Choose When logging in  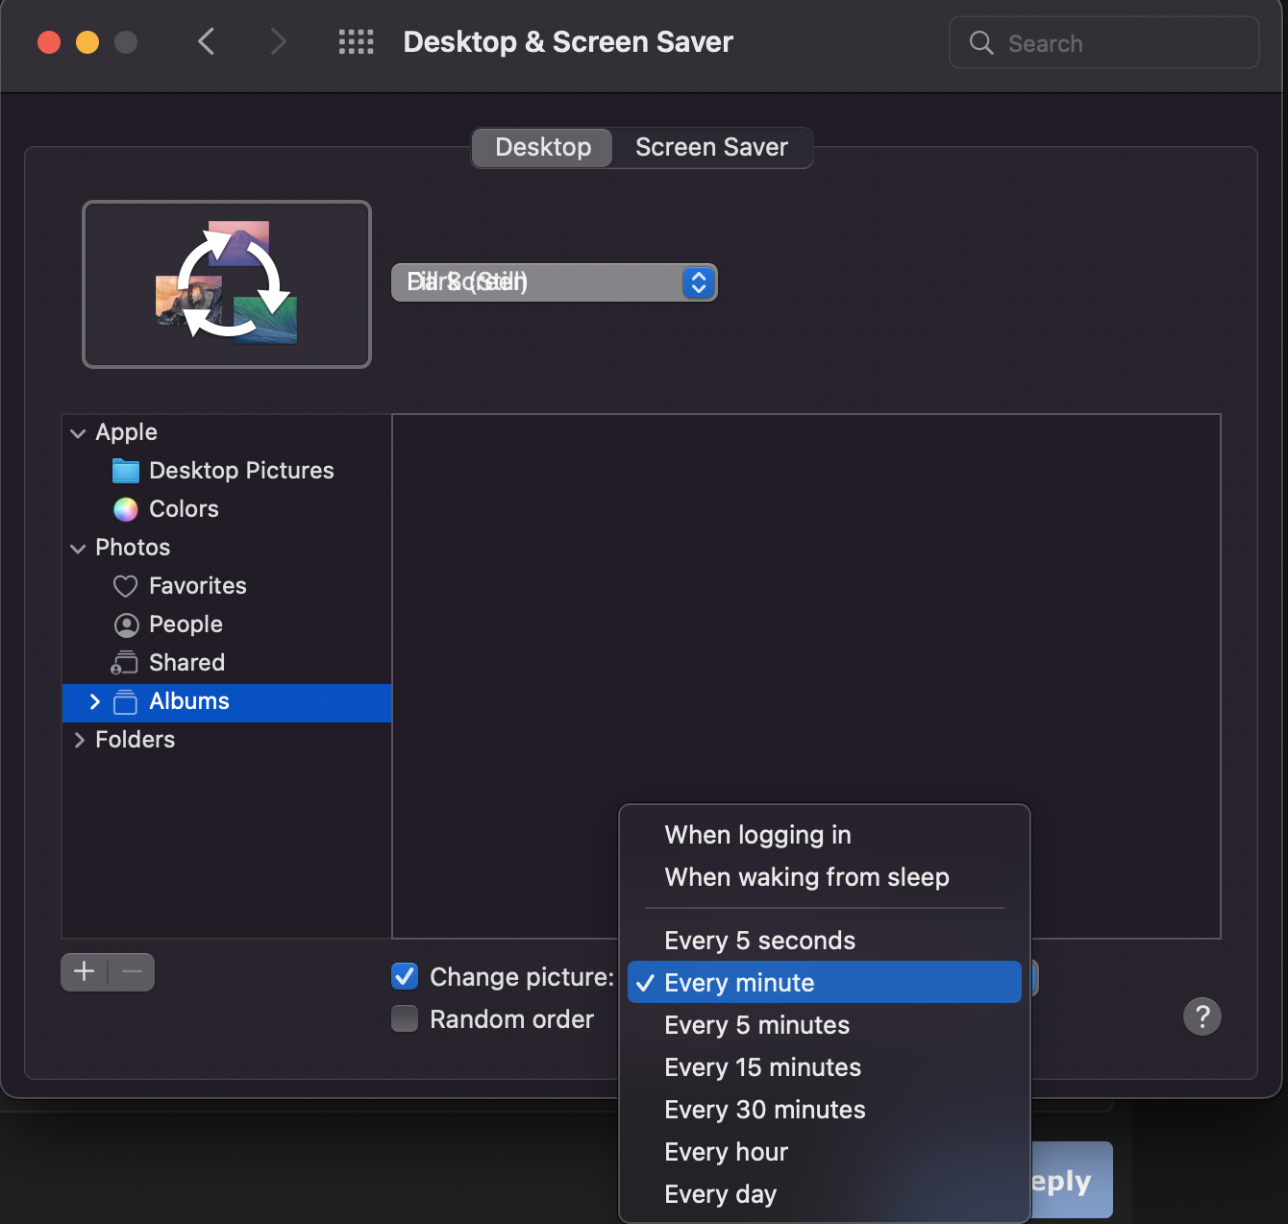[825, 835]
